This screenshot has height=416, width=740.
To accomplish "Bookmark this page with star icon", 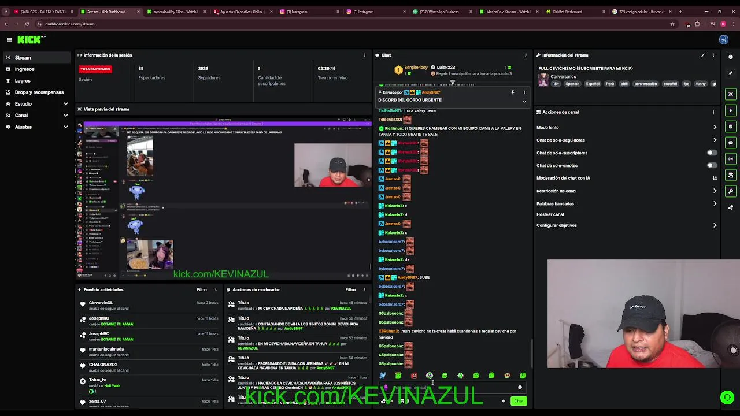I will 672,24.
